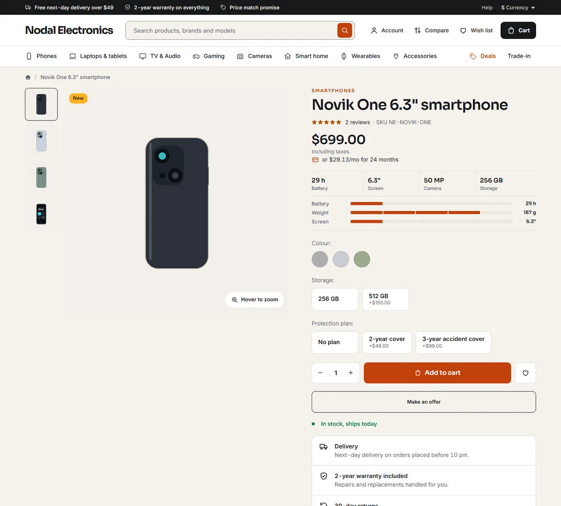Increase quantity with the plus button
561x506 pixels.
coord(351,373)
